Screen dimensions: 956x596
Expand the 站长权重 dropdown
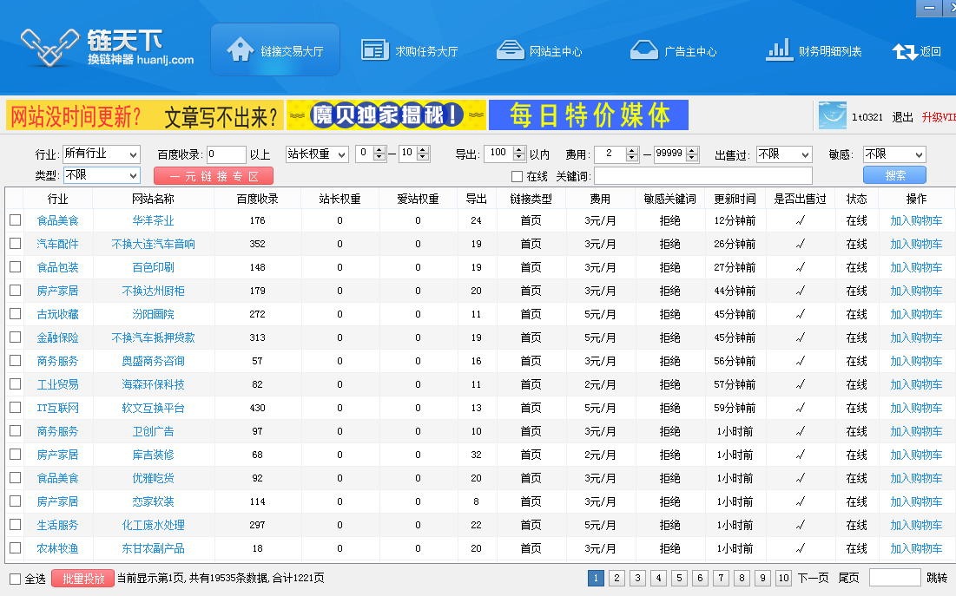click(x=317, y=154)
